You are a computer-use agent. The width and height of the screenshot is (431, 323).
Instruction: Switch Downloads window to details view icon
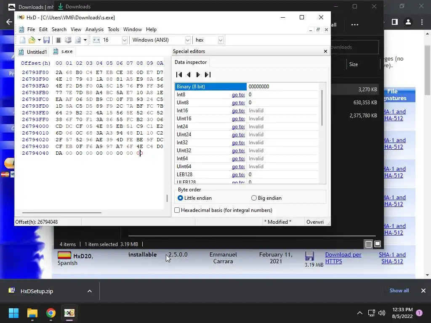369,244
